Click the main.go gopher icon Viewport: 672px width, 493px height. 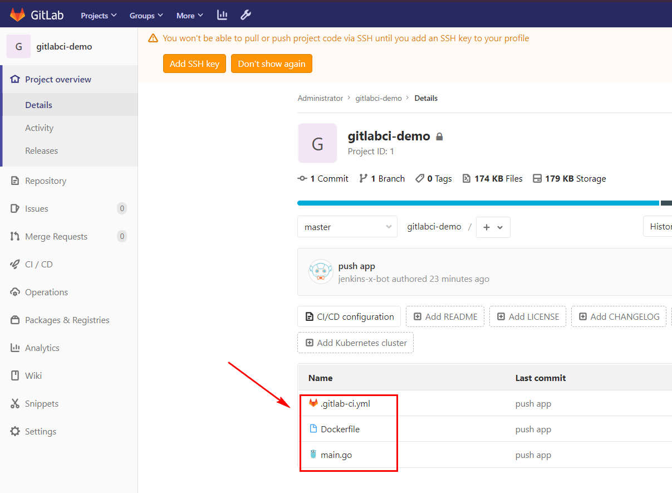click(313, 454)
